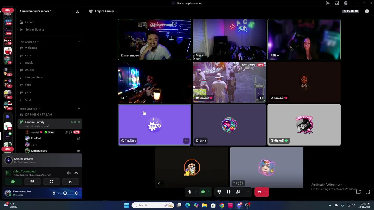Expand the Khmerempire's server name dropdown
The width and height of the screenshot is (374, 210).
(36, 11)
